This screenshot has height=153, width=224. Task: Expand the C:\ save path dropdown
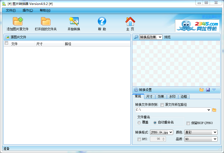(209, 110)
